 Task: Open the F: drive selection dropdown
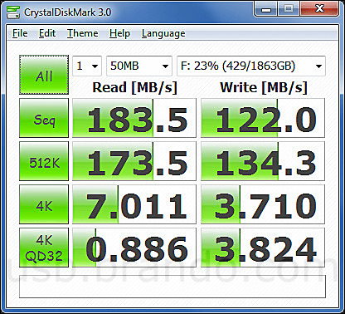pyautogui.click(x=251, y=66)
